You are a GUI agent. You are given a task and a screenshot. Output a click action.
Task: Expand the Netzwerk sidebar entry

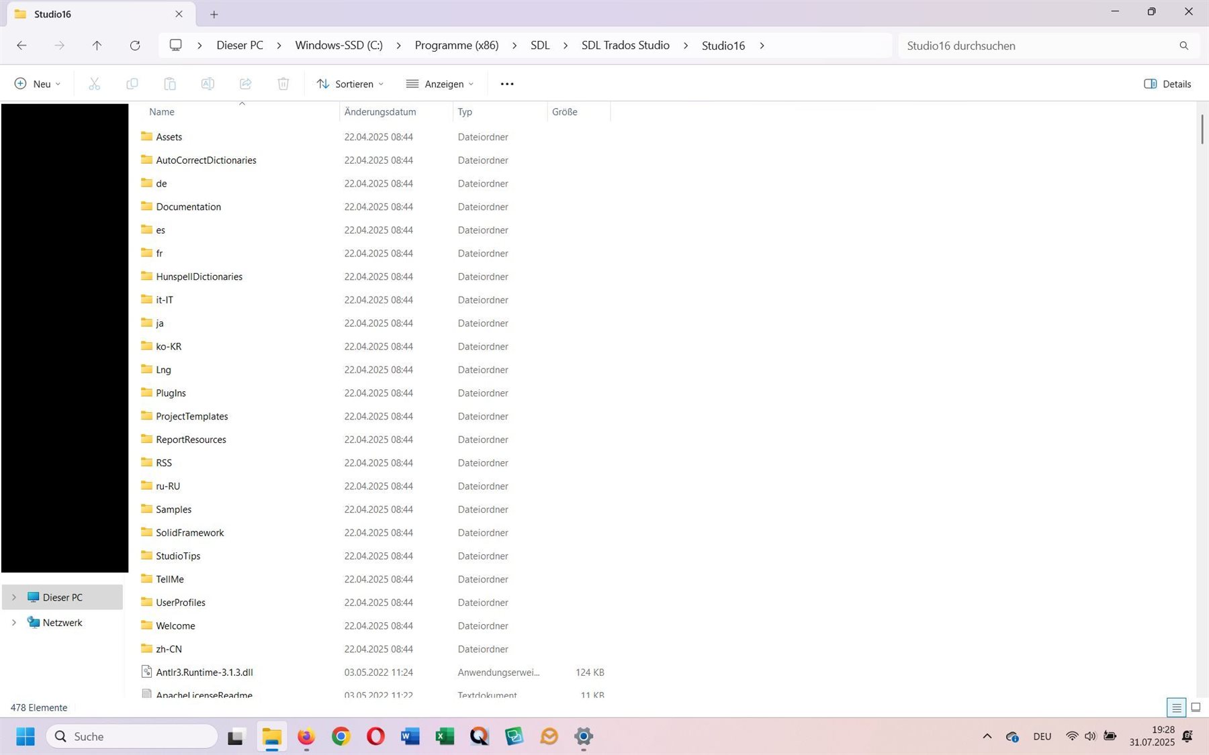[x=13, y=622]
